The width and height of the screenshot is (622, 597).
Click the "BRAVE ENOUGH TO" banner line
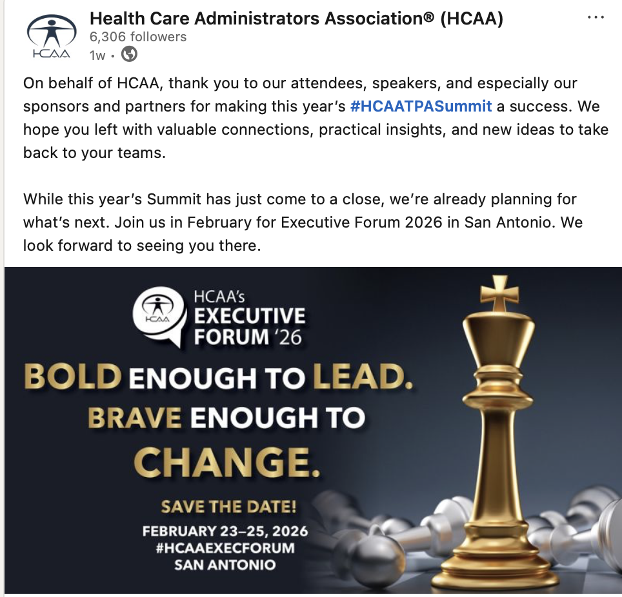(226, 418)
